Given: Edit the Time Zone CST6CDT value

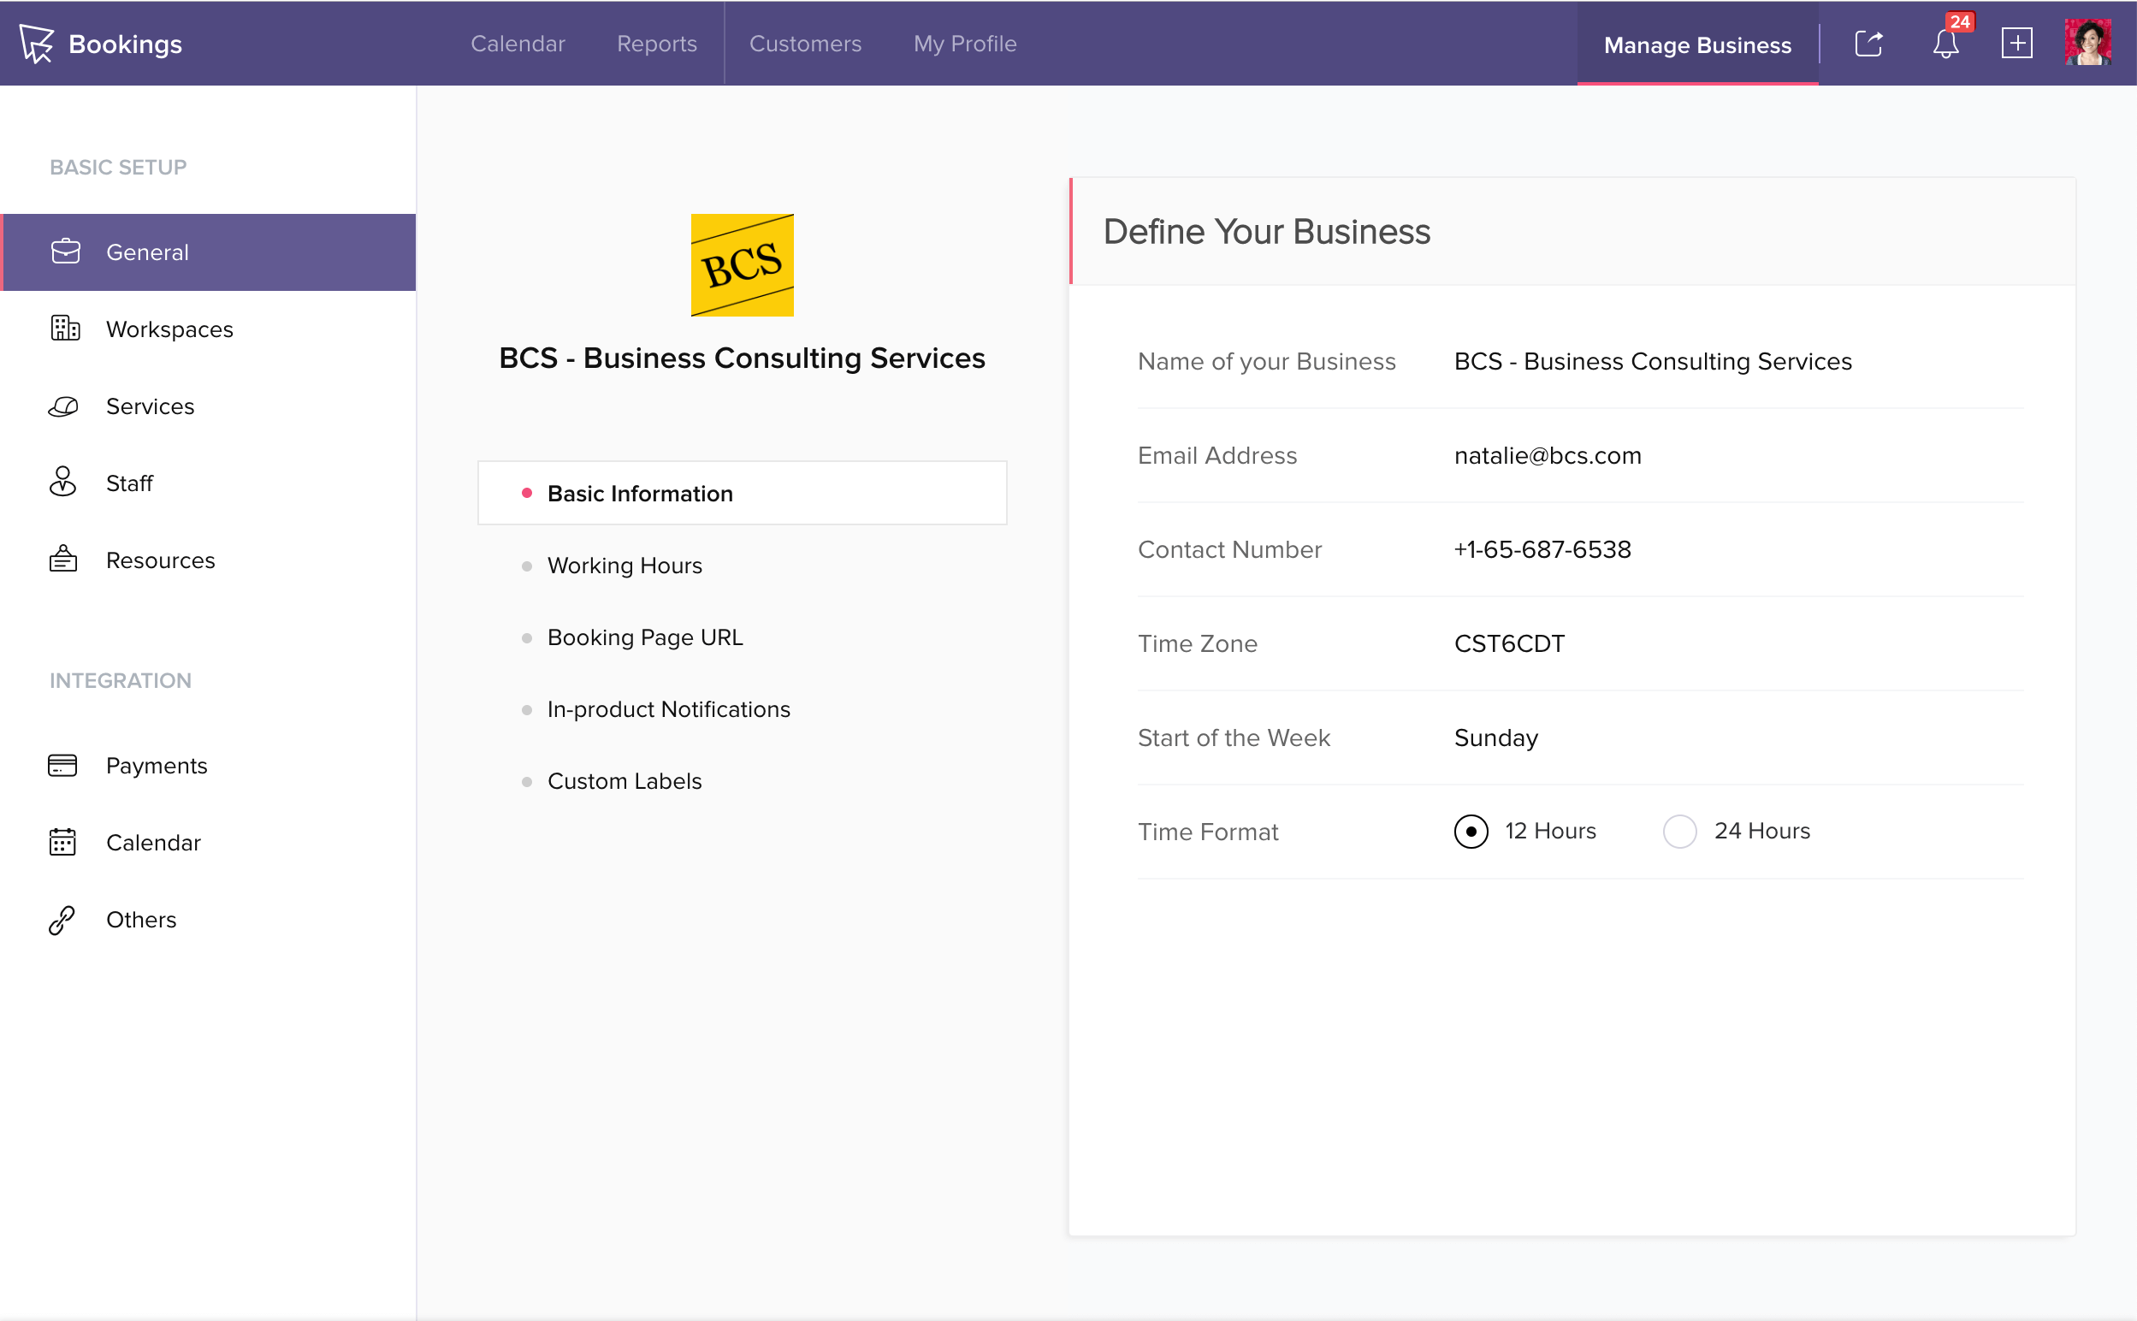Looking at the screenshot, I should click(1509, 644).
